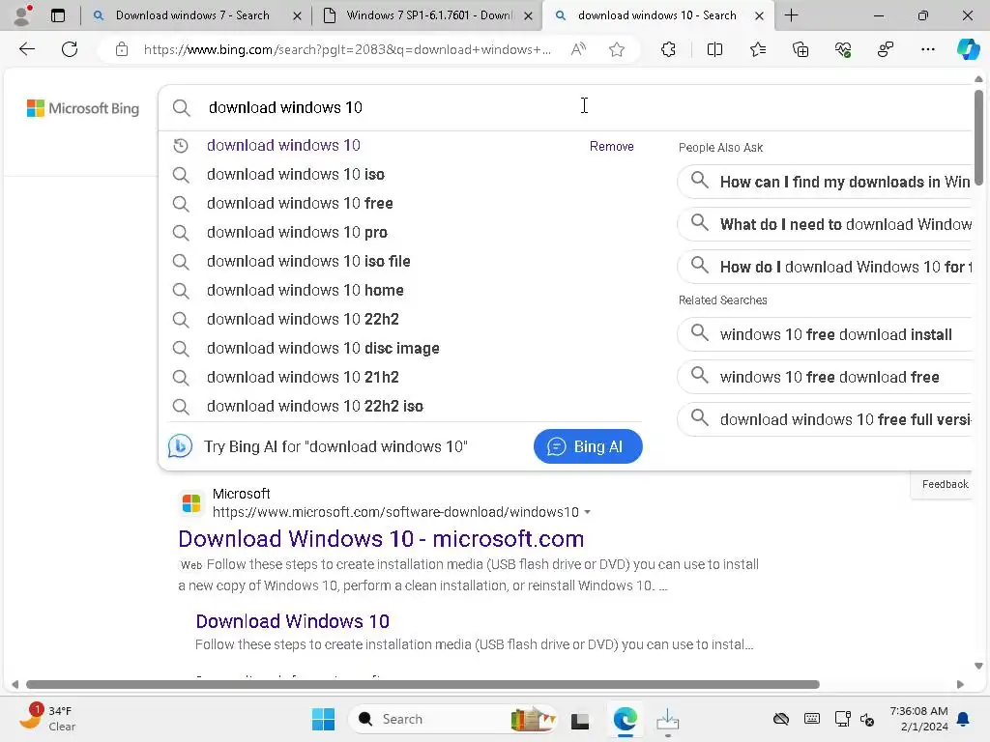Switch to the Download windows 7 - Search tab
This screenshot has height=742, width=990.
tap(192, 15)
